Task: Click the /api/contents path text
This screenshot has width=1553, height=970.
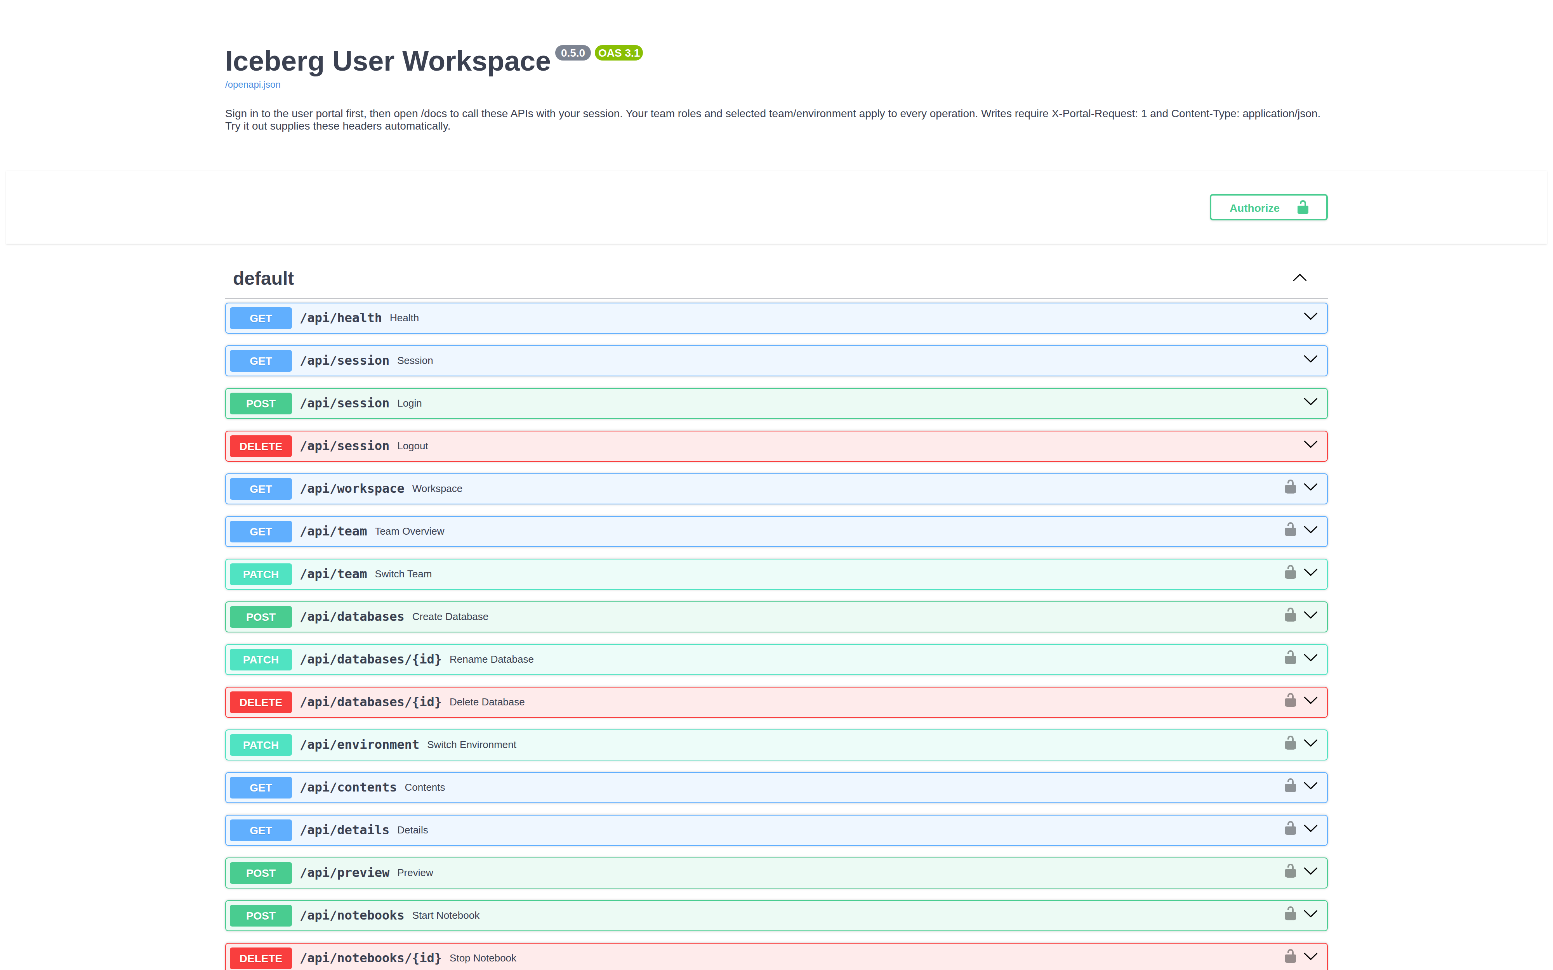Action: pyautogui.click(x=349, y=787)
